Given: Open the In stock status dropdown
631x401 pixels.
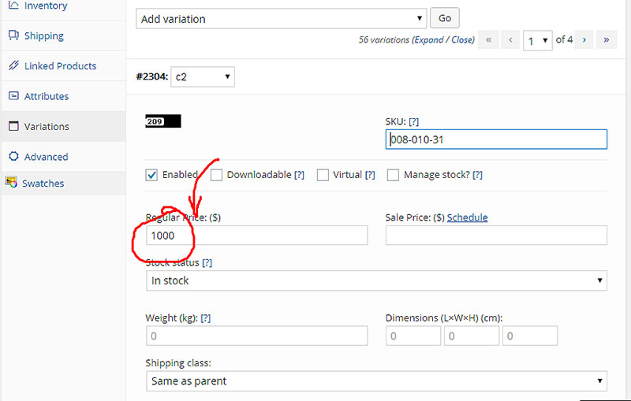Looking at the screenshot, I should [376, 280].
